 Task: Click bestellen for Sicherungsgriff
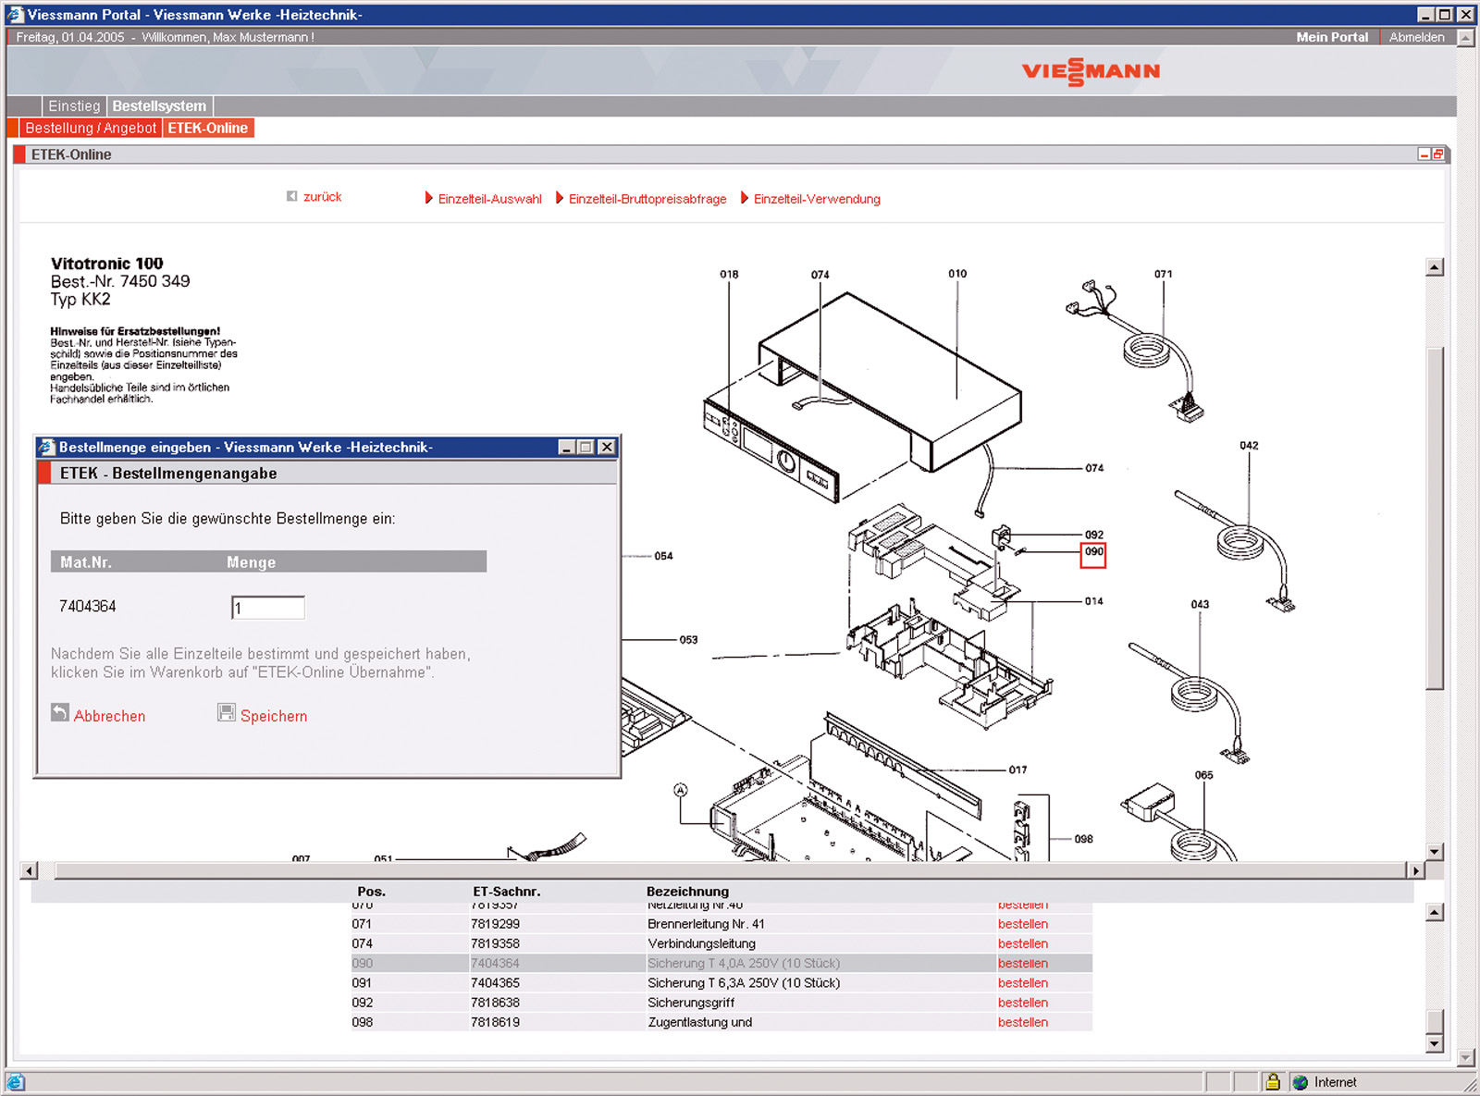tap(1023, 1003)
